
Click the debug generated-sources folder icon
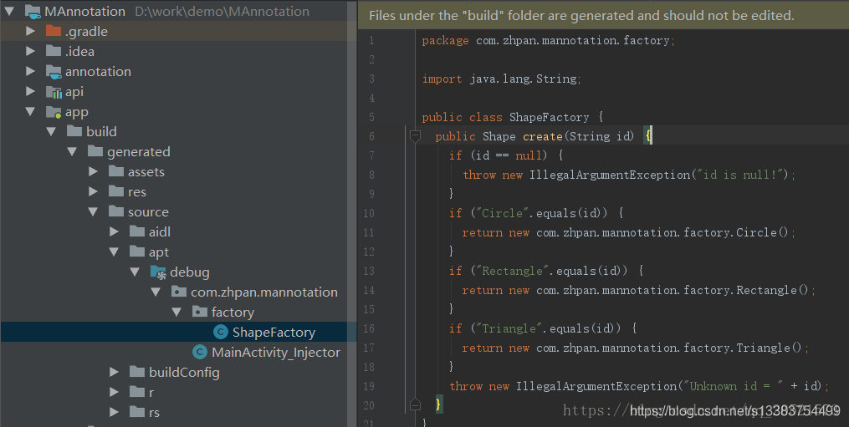point(158,272)
